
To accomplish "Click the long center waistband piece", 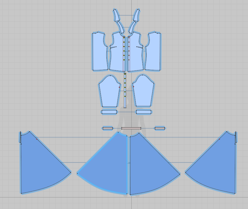I will click(x=131, y=128).
